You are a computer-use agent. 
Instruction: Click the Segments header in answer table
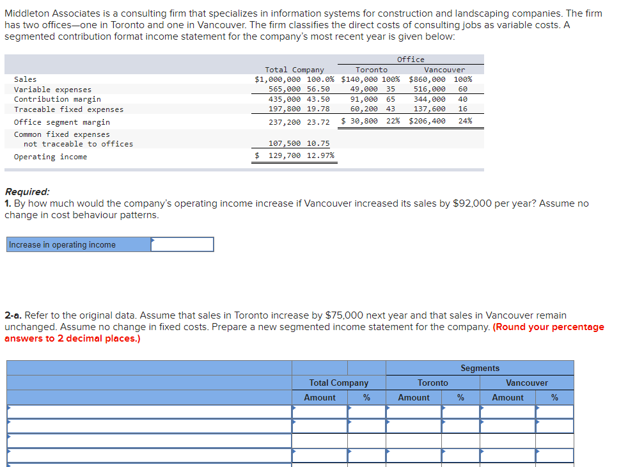coord(480,368)
